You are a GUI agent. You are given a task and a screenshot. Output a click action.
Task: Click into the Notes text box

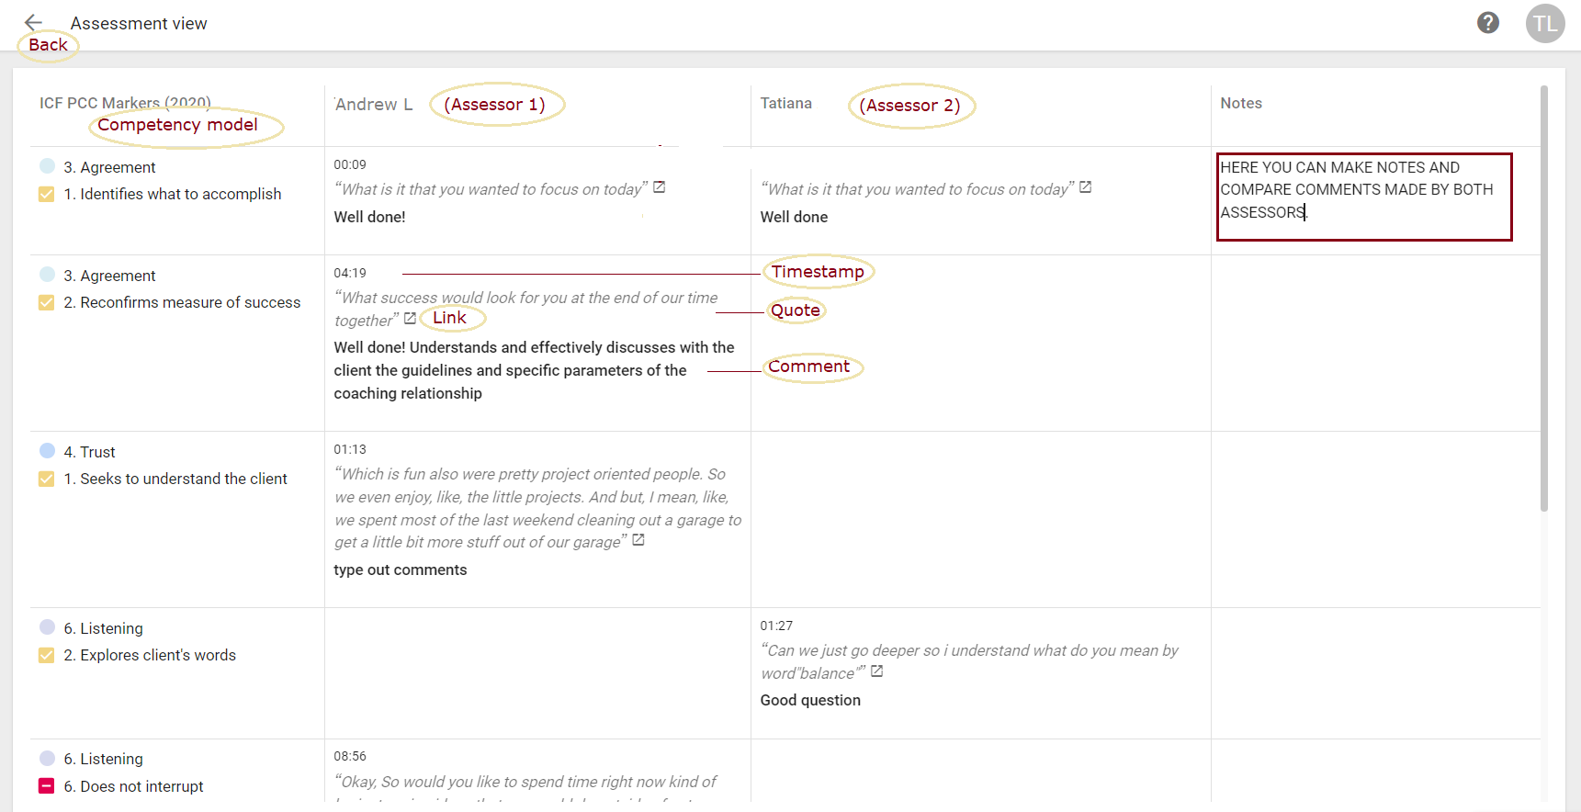click(x=1364, y=197)
